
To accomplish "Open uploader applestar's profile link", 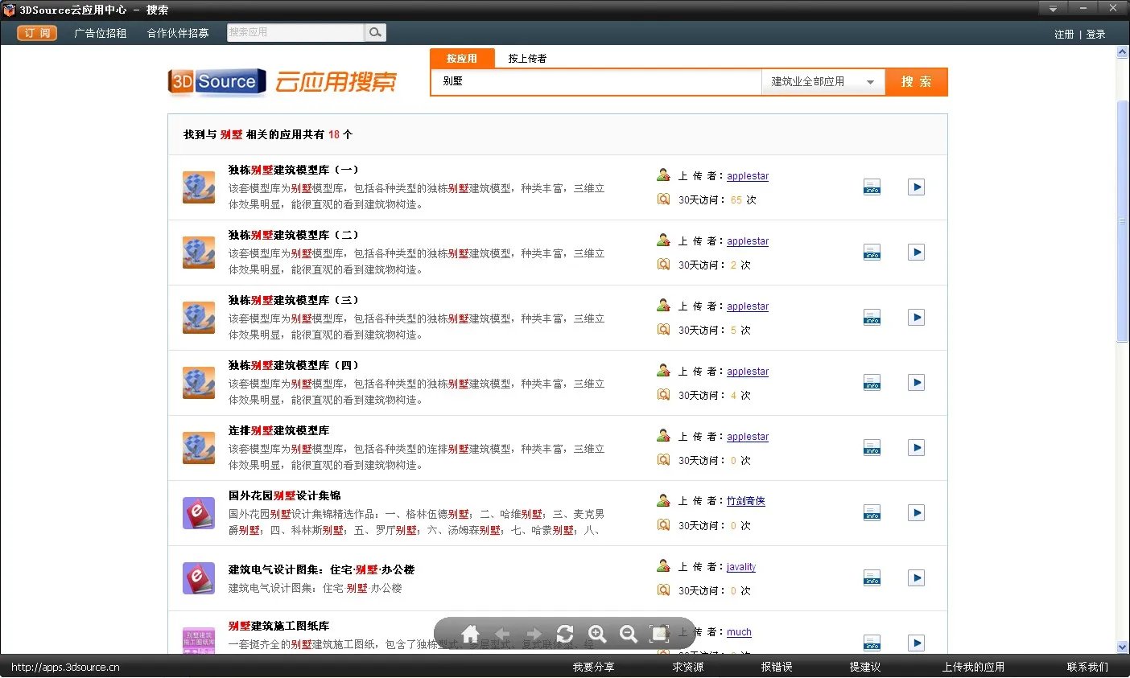I will (747, 175).
